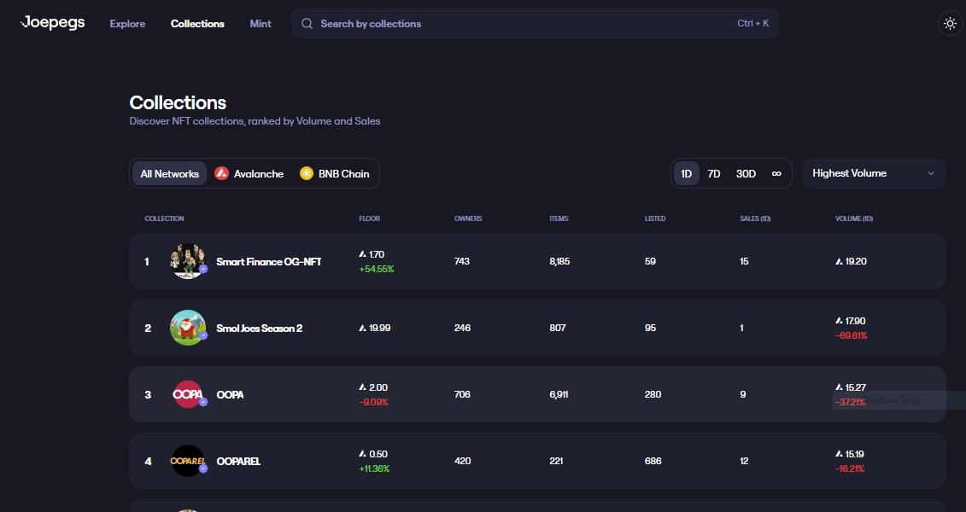
Task: Click the COLLECTION column header
Action: pos(164,218)
